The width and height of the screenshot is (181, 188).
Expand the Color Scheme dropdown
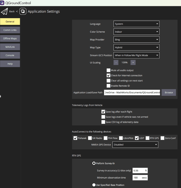(x=136, y=32)
